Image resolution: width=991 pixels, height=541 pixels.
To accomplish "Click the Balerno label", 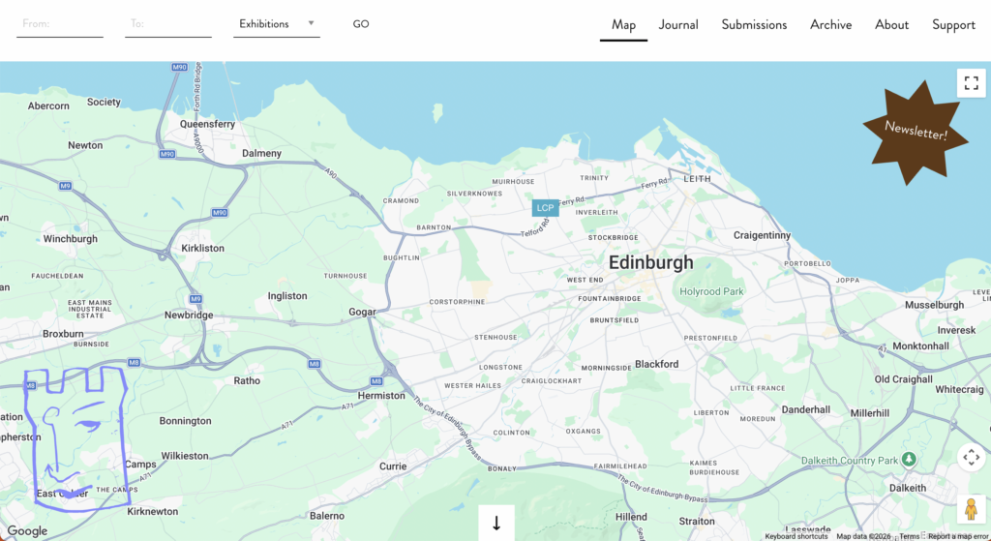I will click(x=327, y=516).
